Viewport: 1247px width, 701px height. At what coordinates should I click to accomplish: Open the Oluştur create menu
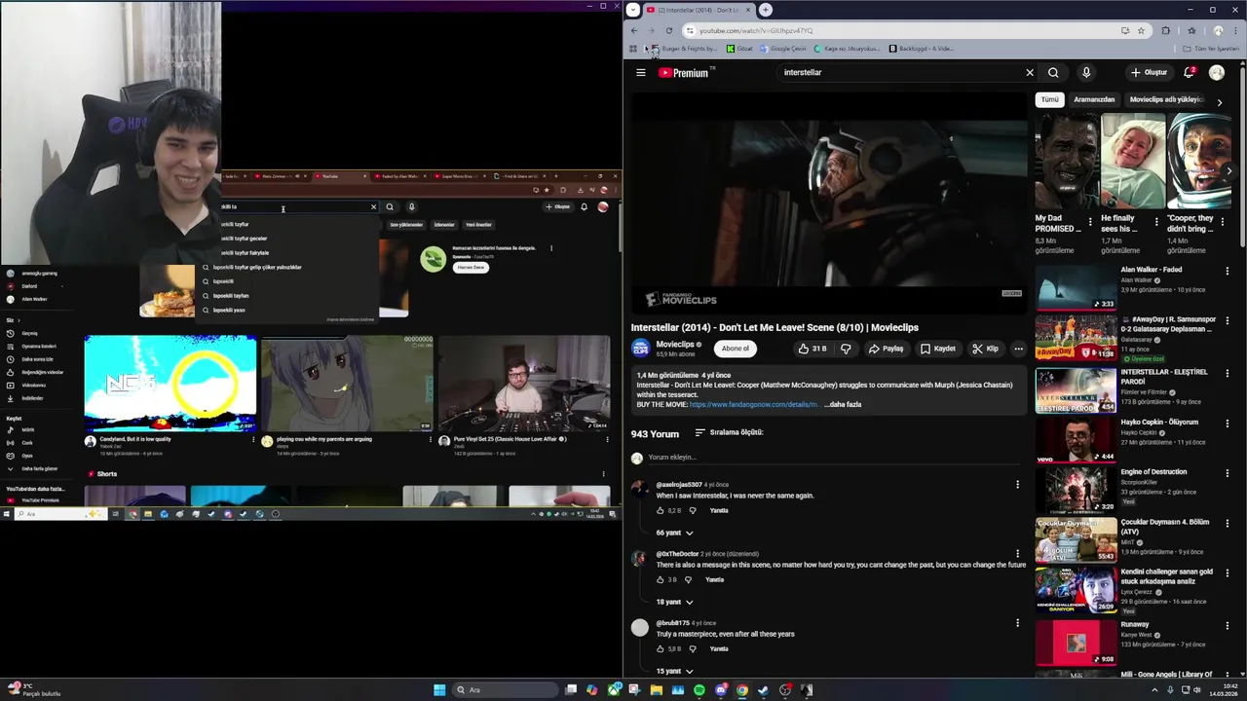pyautogui.click(x=1149, y=72)
